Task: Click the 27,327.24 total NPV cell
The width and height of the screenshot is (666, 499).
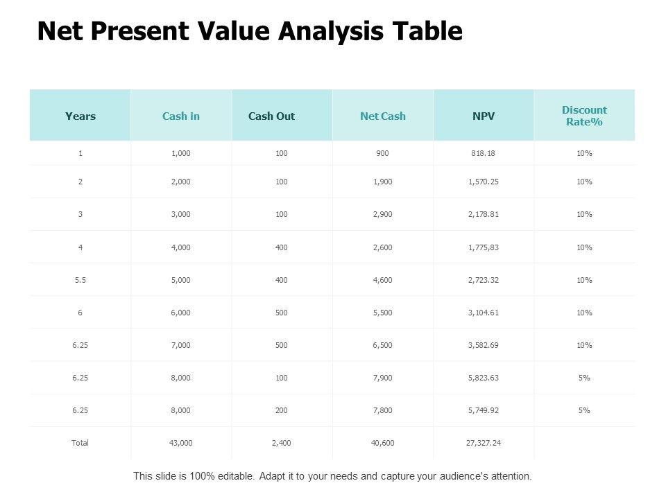Action: 484,442
